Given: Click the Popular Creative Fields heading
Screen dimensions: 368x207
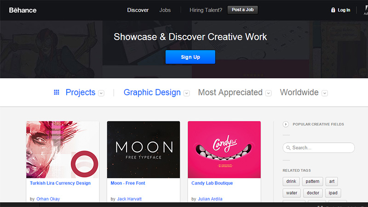Looking at the screenshot, I should coord(318,124).
